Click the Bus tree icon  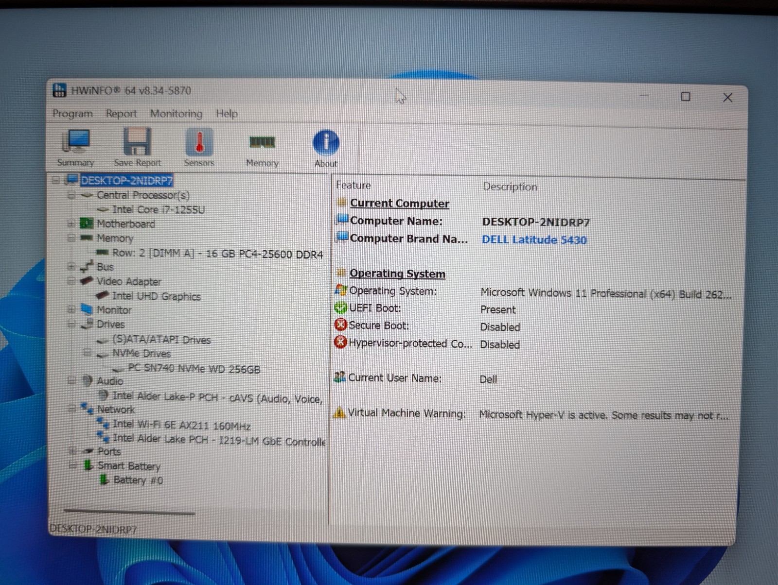coord(87,266)
